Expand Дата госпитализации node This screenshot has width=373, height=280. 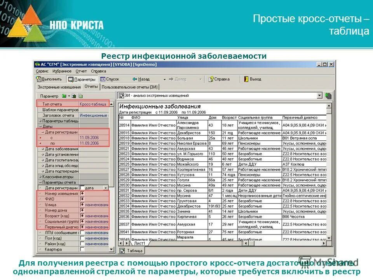(43, 160)
